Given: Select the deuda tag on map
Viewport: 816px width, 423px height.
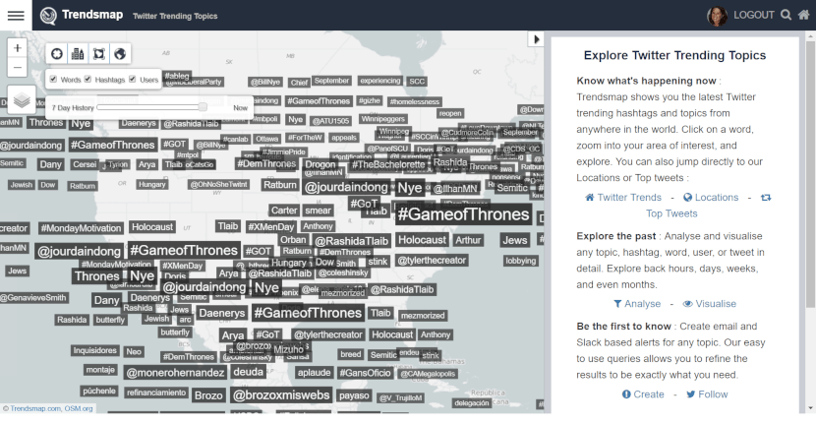Looking at the screenshot, I should pyautogui.click(x=248, y=372).
